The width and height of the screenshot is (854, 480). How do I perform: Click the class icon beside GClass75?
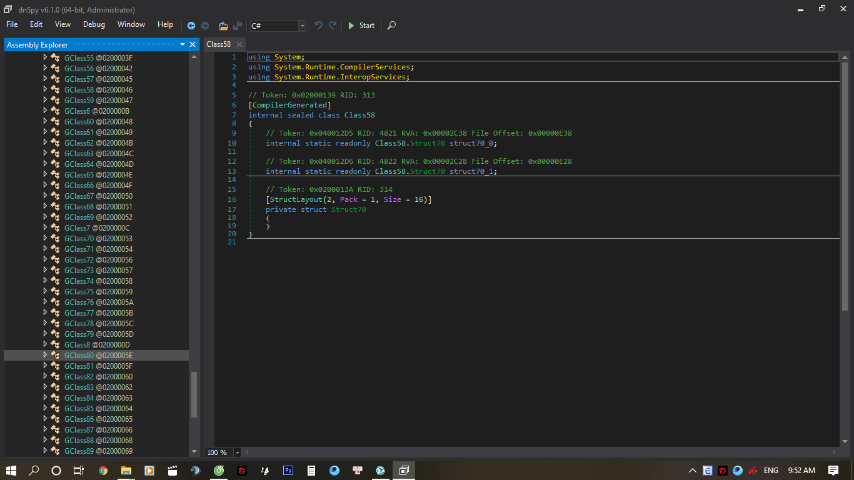click(x=55, y=291)
